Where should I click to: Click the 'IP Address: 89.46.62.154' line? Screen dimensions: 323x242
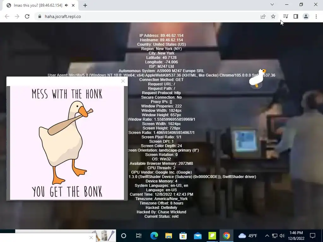[x=161, y=36]
